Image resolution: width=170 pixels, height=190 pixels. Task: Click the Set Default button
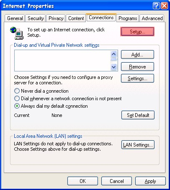[138, 115]
